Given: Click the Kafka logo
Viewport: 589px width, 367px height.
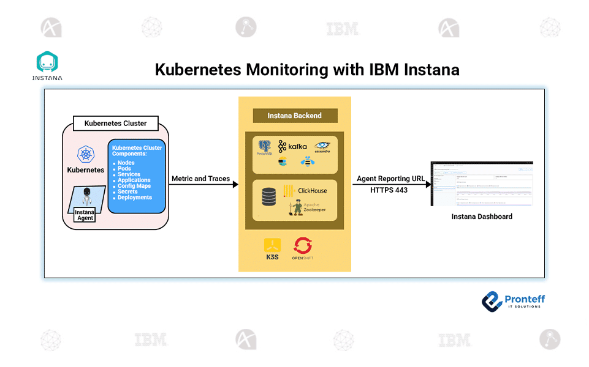Looking at the screenshot, I should pos(292,147).
